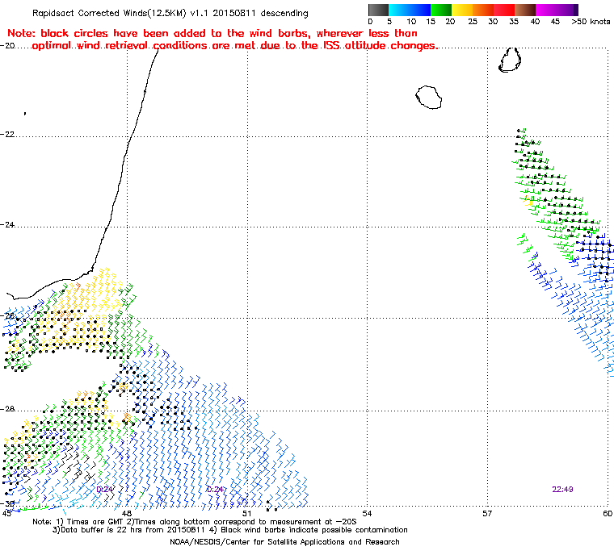The height and width of the screenshot is (555, 614).
Task: Click the '-24' latitude label
Action: click(x=8, y=225)
